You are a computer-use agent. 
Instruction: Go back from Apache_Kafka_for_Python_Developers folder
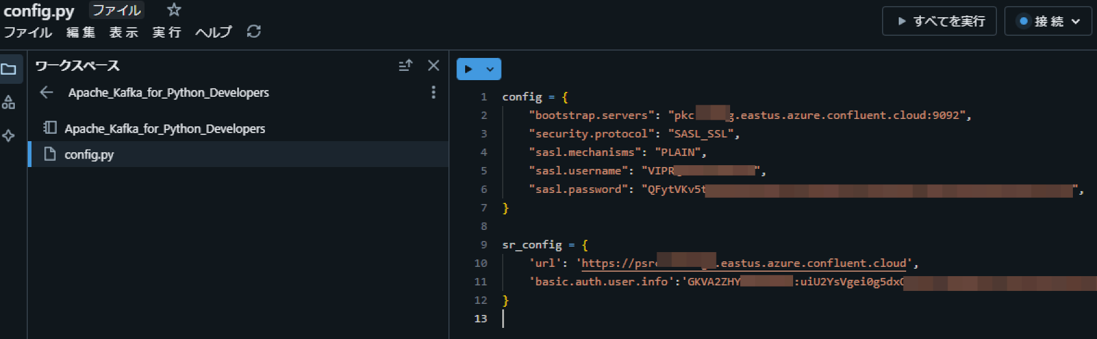[x=46, y=92]
